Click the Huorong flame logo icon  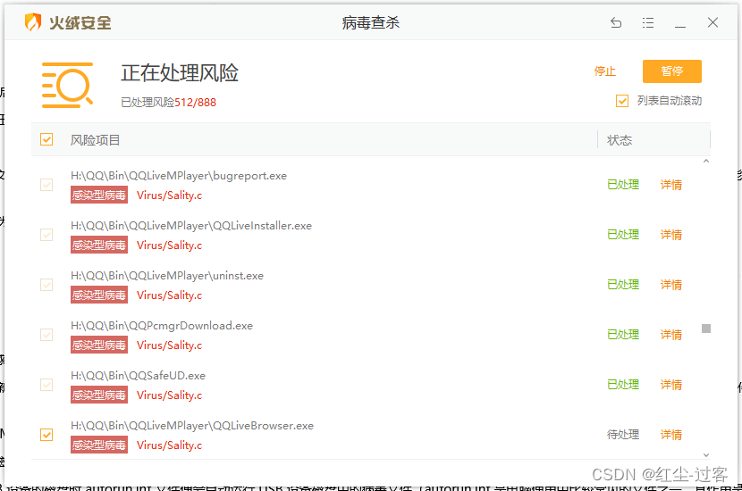click(33, 22)
